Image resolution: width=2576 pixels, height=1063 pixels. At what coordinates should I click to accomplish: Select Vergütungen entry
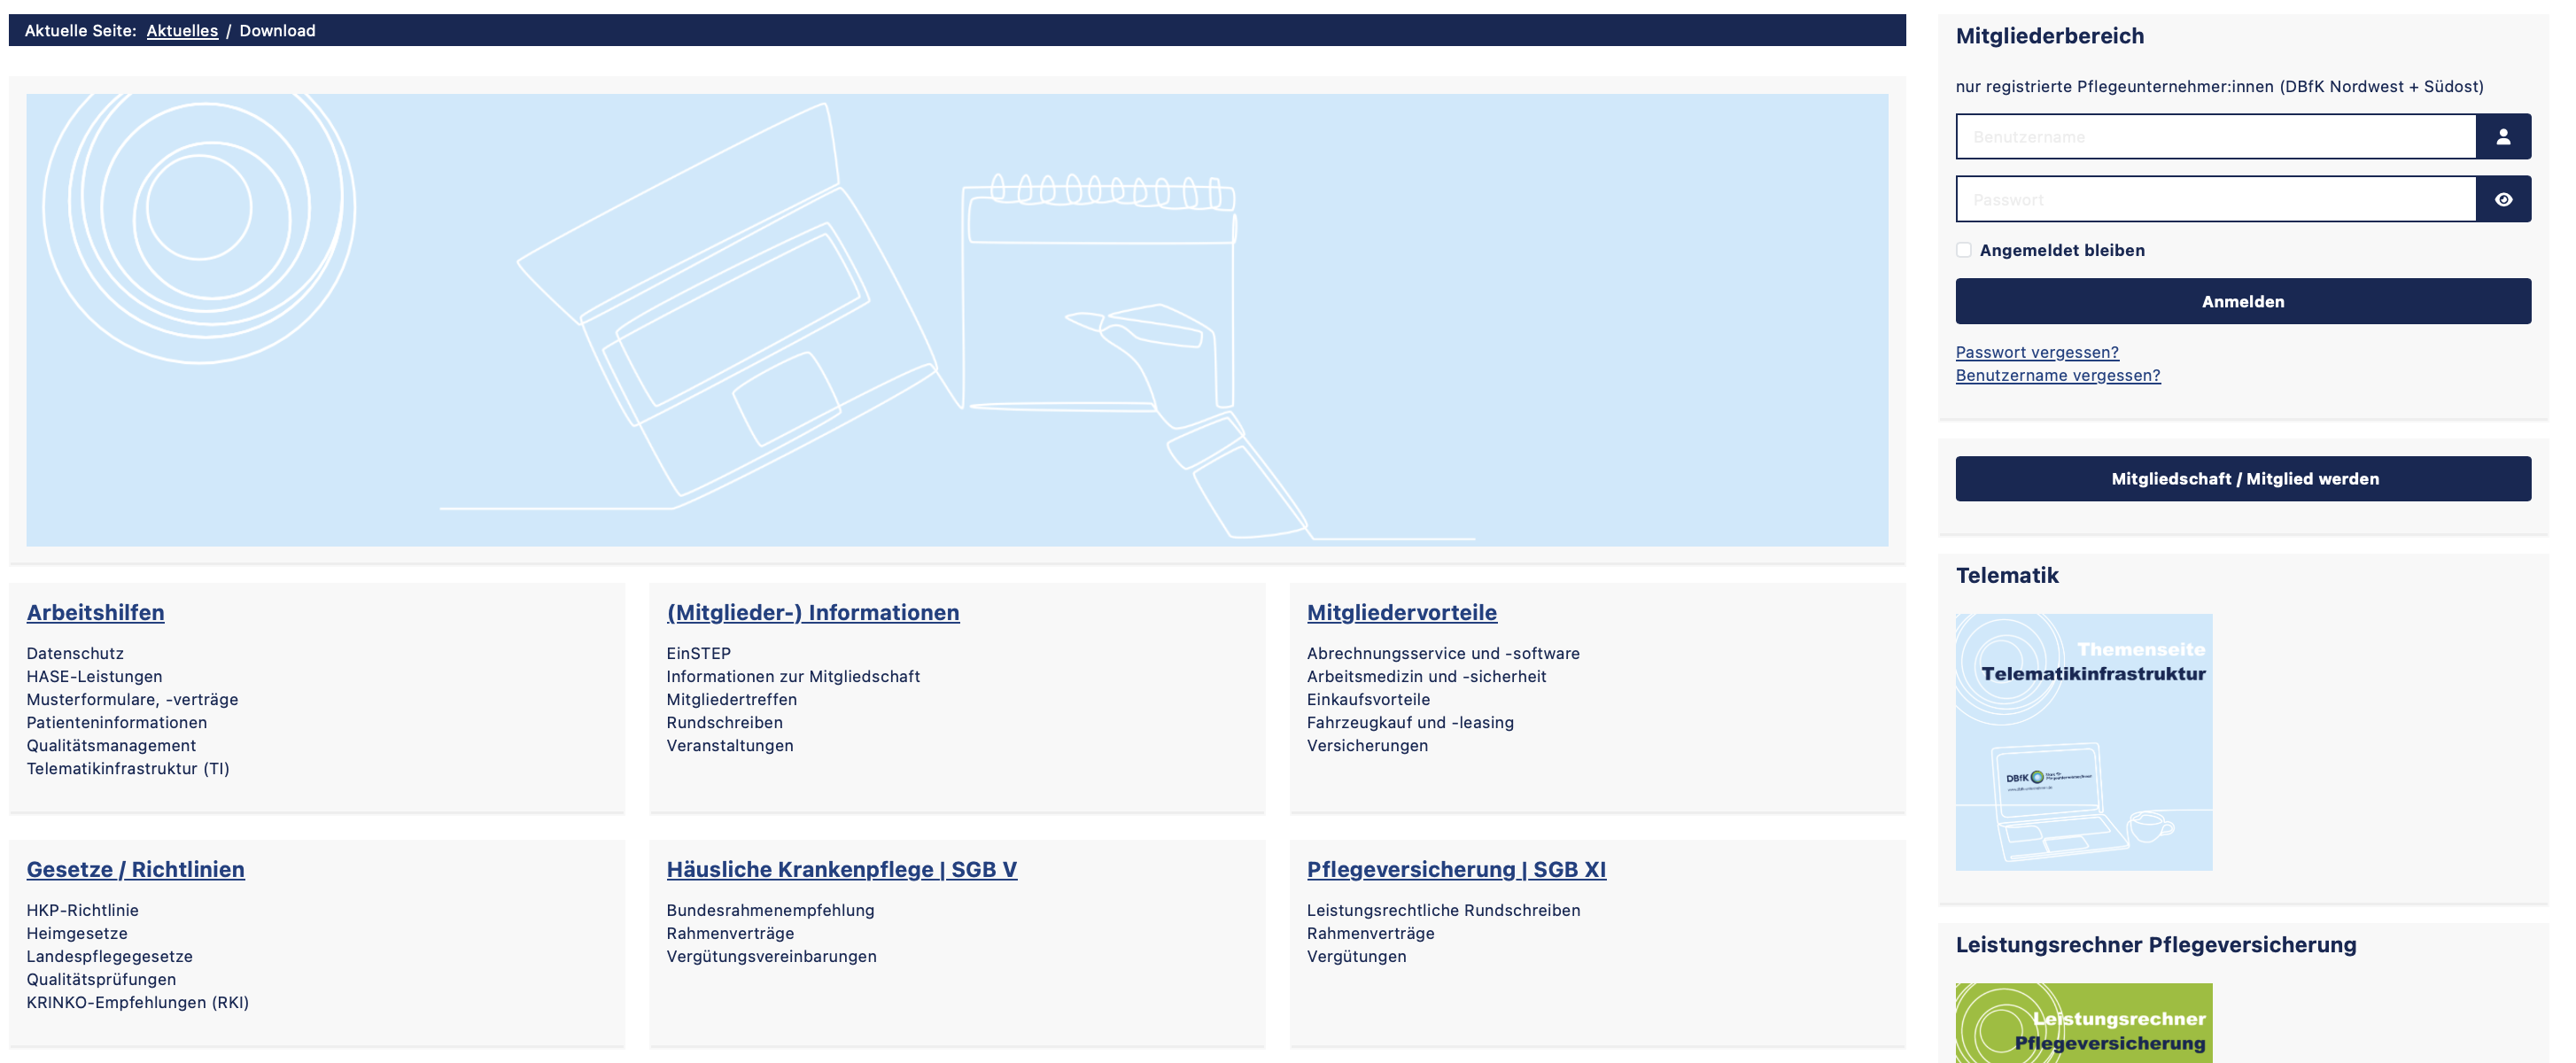(1357, 956)
